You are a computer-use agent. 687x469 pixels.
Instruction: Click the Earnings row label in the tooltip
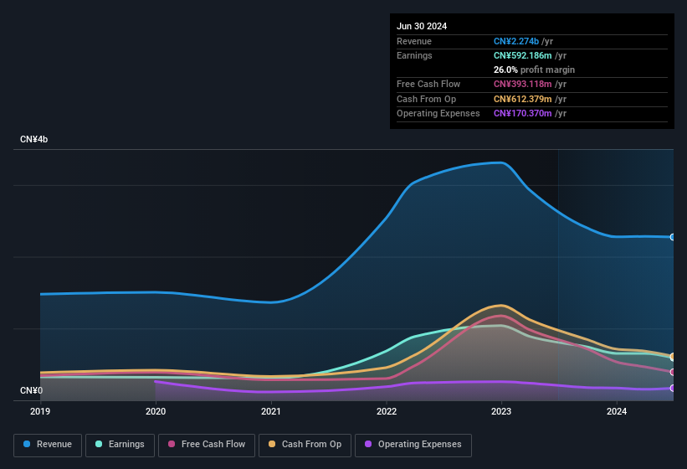pos(414,55)
